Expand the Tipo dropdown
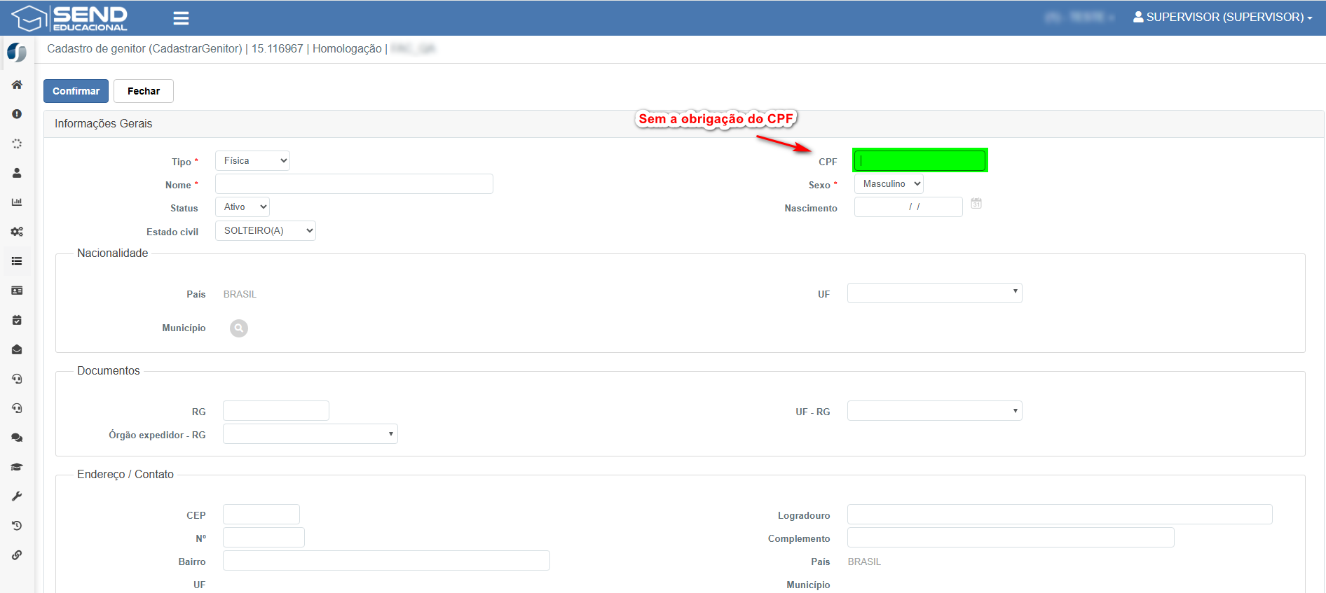The width and height of the screenshot is (1326, 593). pyautogui.click(x=252, y=161)
